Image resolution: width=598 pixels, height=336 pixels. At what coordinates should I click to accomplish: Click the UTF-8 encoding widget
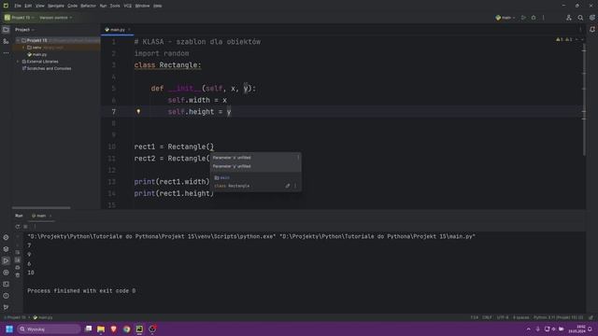click(503, 317)
